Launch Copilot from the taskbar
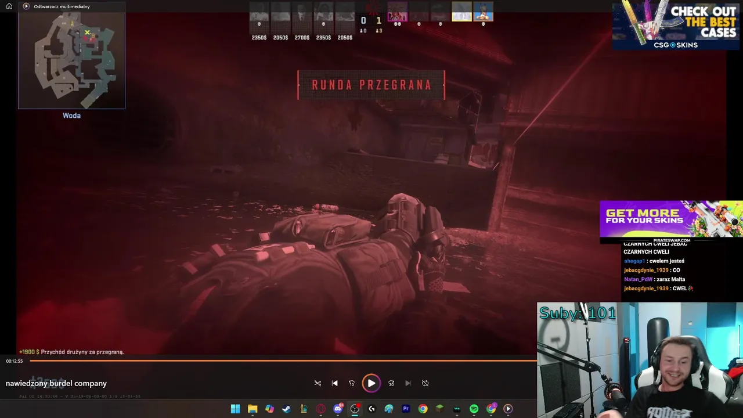Screen dimensions: 743x418 (x=269, y=409)
